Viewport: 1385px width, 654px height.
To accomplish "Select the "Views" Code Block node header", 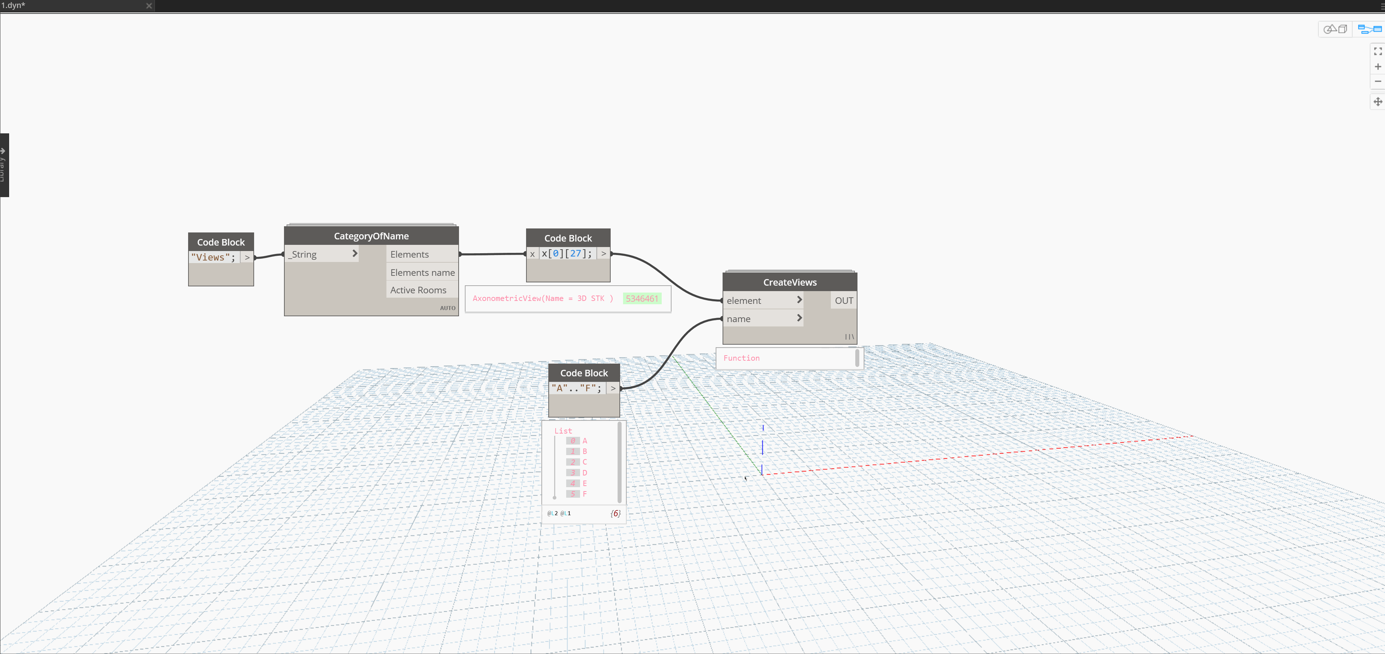I will pos(221,242).
